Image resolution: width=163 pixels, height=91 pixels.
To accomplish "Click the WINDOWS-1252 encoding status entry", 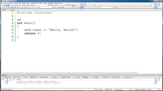I will pos(108,89).
